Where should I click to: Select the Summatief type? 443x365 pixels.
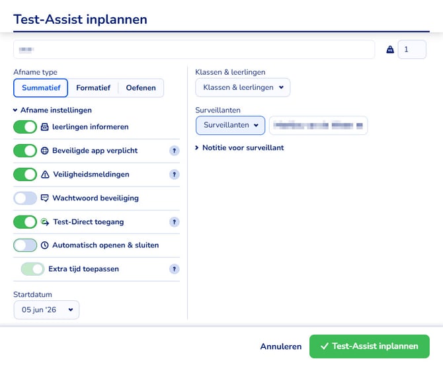(x=41, y=88)
